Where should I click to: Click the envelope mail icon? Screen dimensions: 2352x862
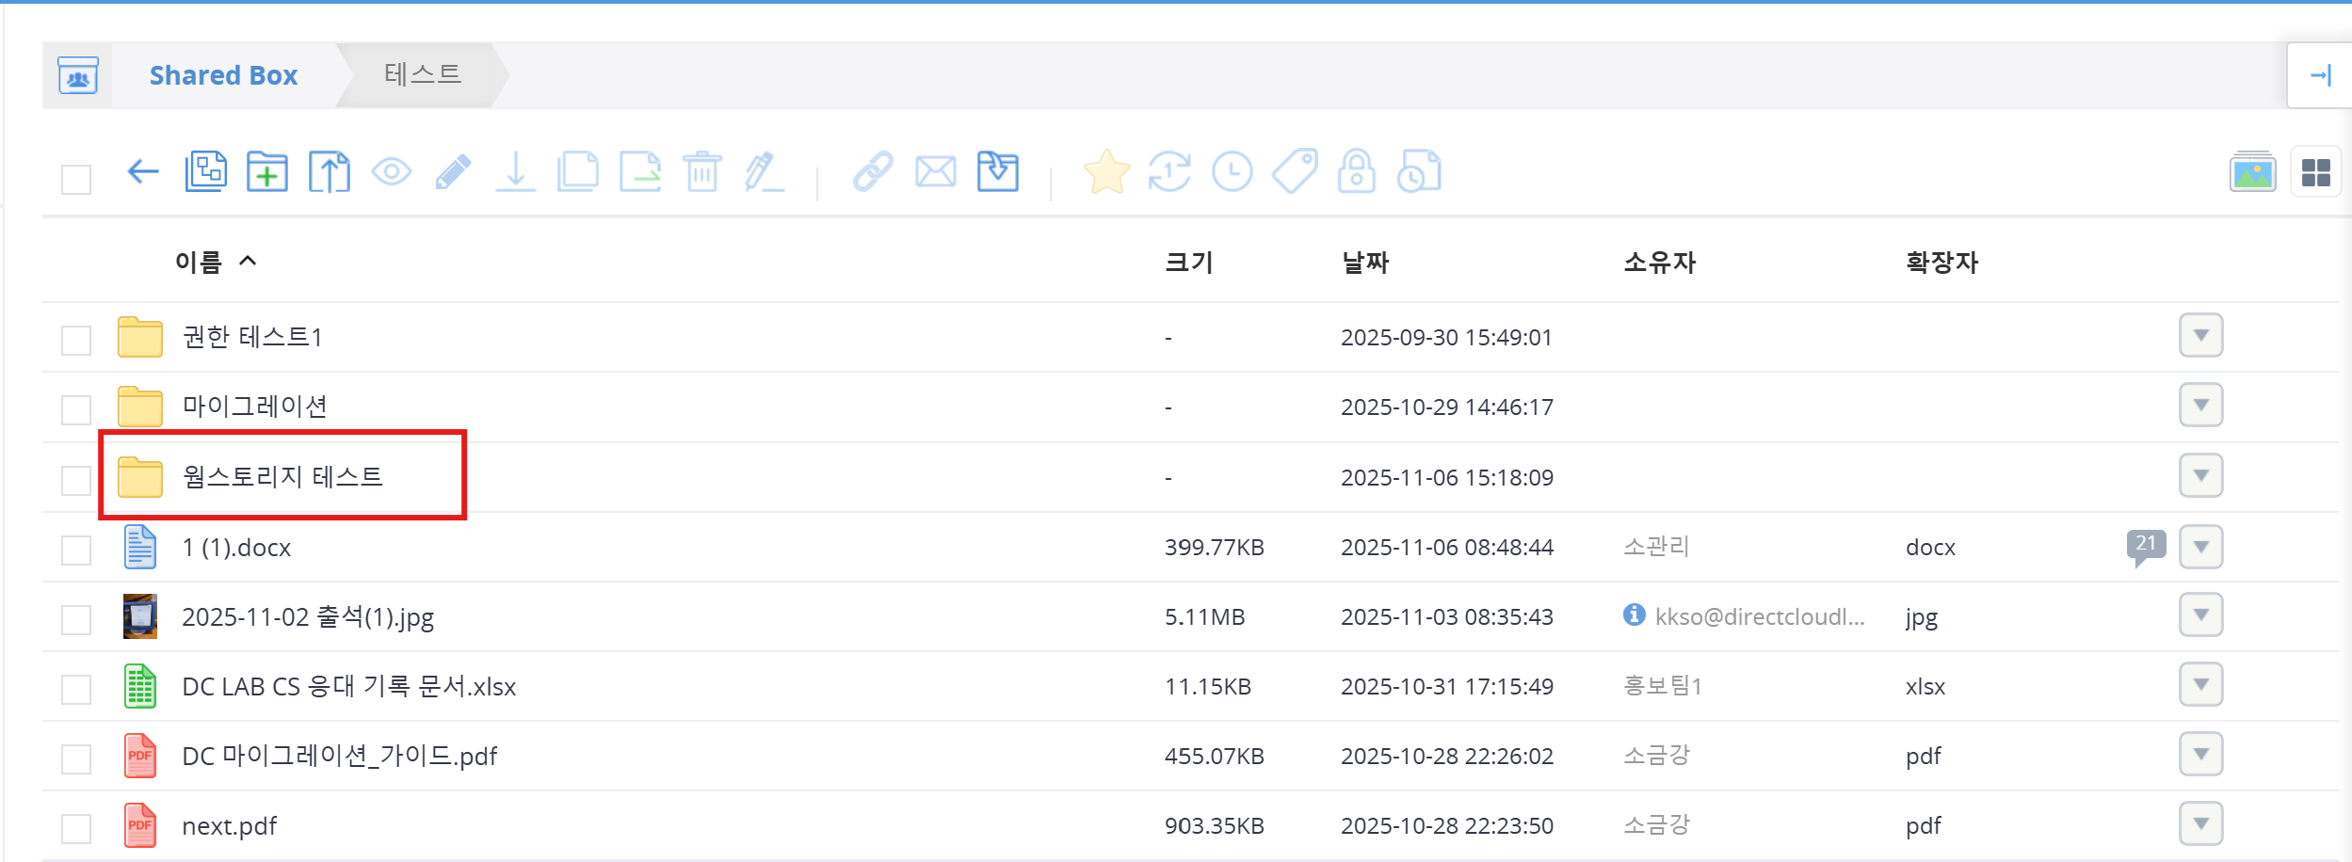(935, 172)
